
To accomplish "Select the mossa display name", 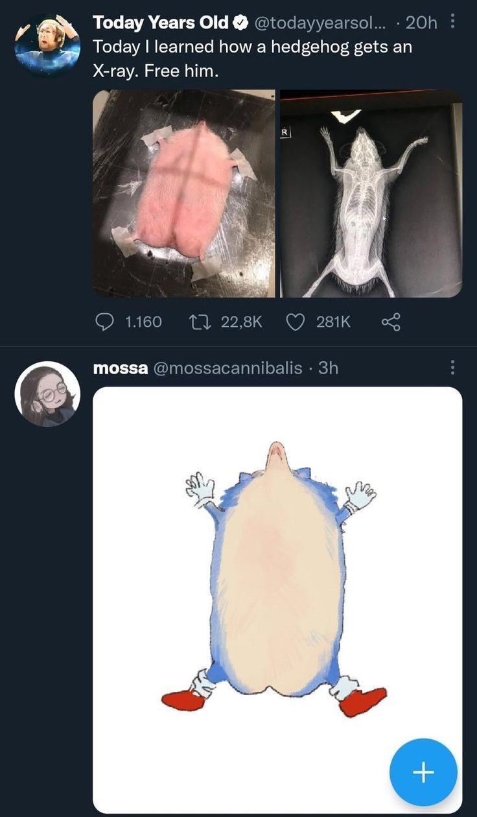I will tap(119, 368).
